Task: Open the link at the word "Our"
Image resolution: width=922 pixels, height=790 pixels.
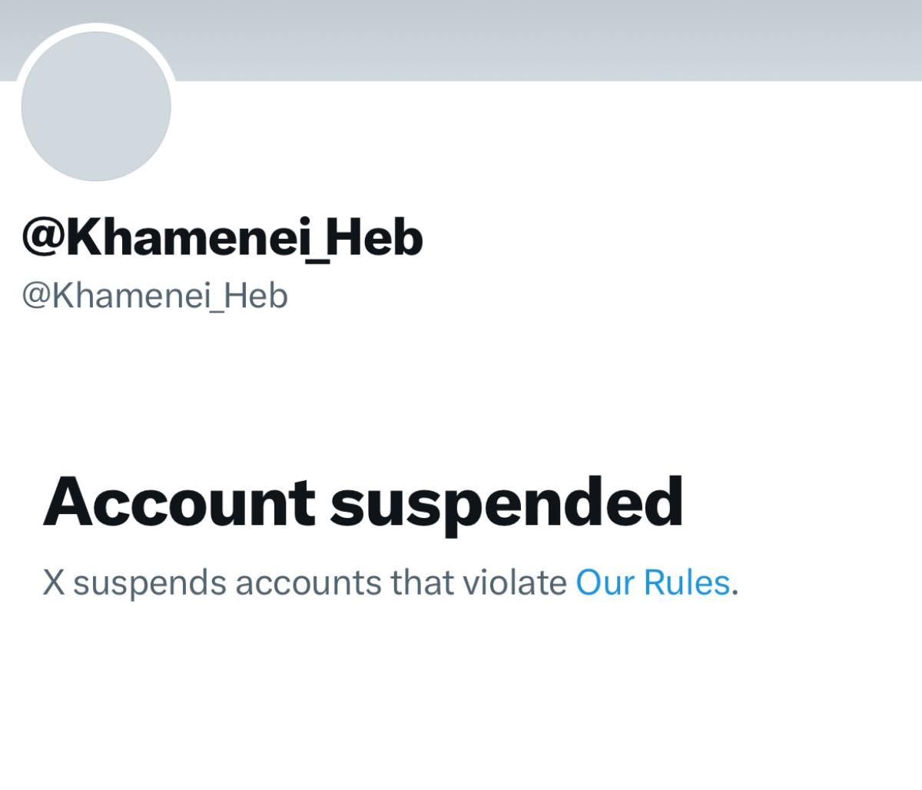Action: coord(605,583)
